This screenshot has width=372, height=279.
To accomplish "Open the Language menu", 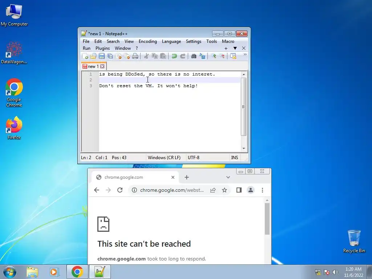I will pyautogui.click(x=171, y=41).
